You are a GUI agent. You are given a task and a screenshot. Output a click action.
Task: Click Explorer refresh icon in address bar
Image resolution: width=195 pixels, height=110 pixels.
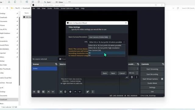(x=178, y=8)
